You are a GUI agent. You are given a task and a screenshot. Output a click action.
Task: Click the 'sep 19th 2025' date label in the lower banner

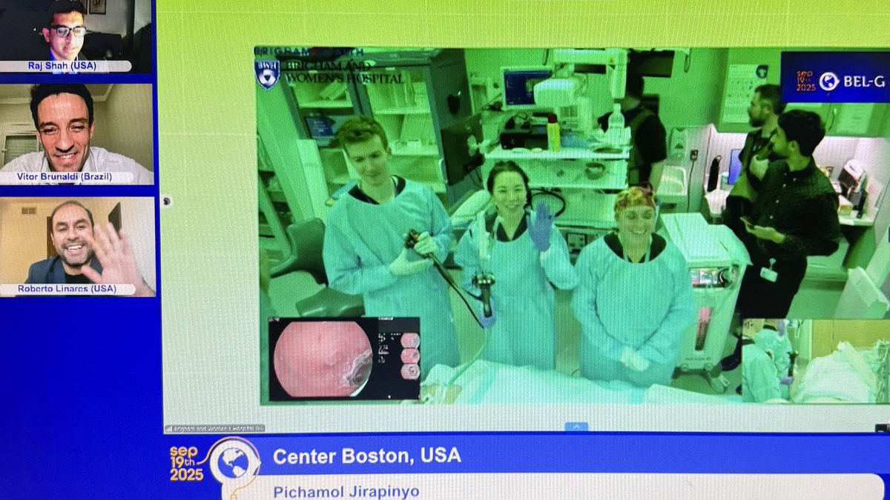186,463
